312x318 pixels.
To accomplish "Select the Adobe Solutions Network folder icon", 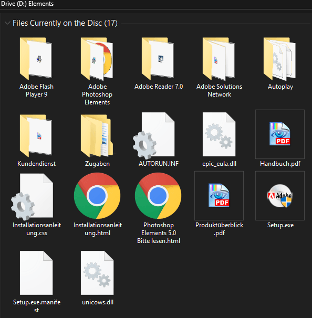I will (x=219, y=58).
